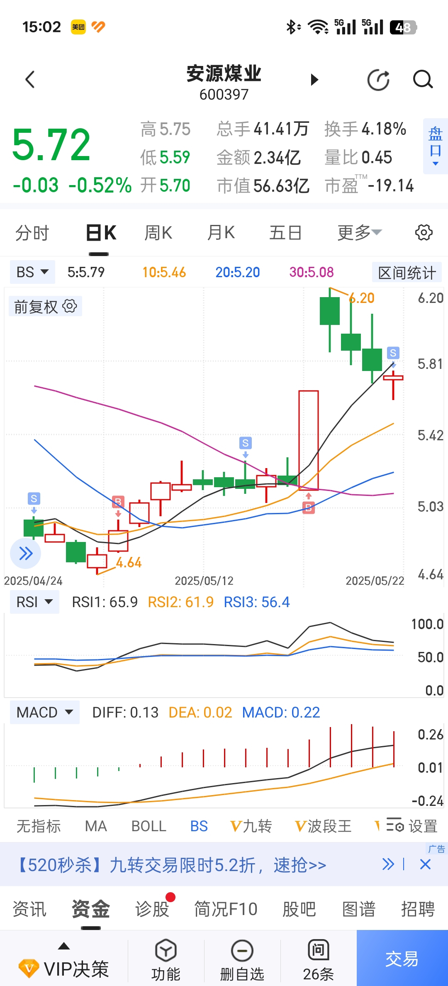Viewport: 448px width, 986px height.
Task: Open the 功能 cube icon
Action: click(166, 950)
